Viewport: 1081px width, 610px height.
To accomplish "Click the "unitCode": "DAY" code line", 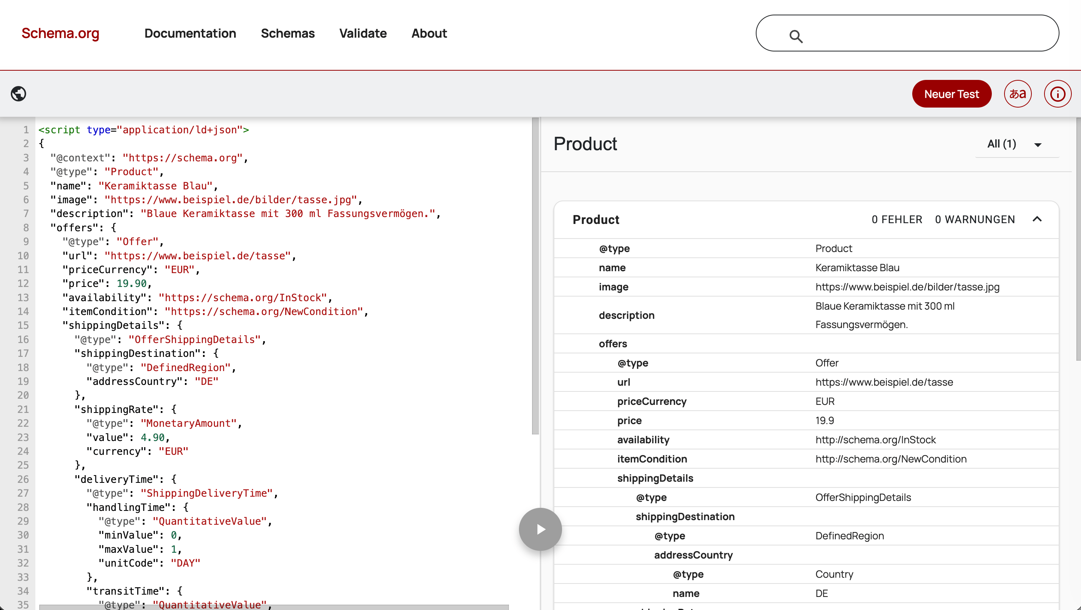I will (150, 563).
